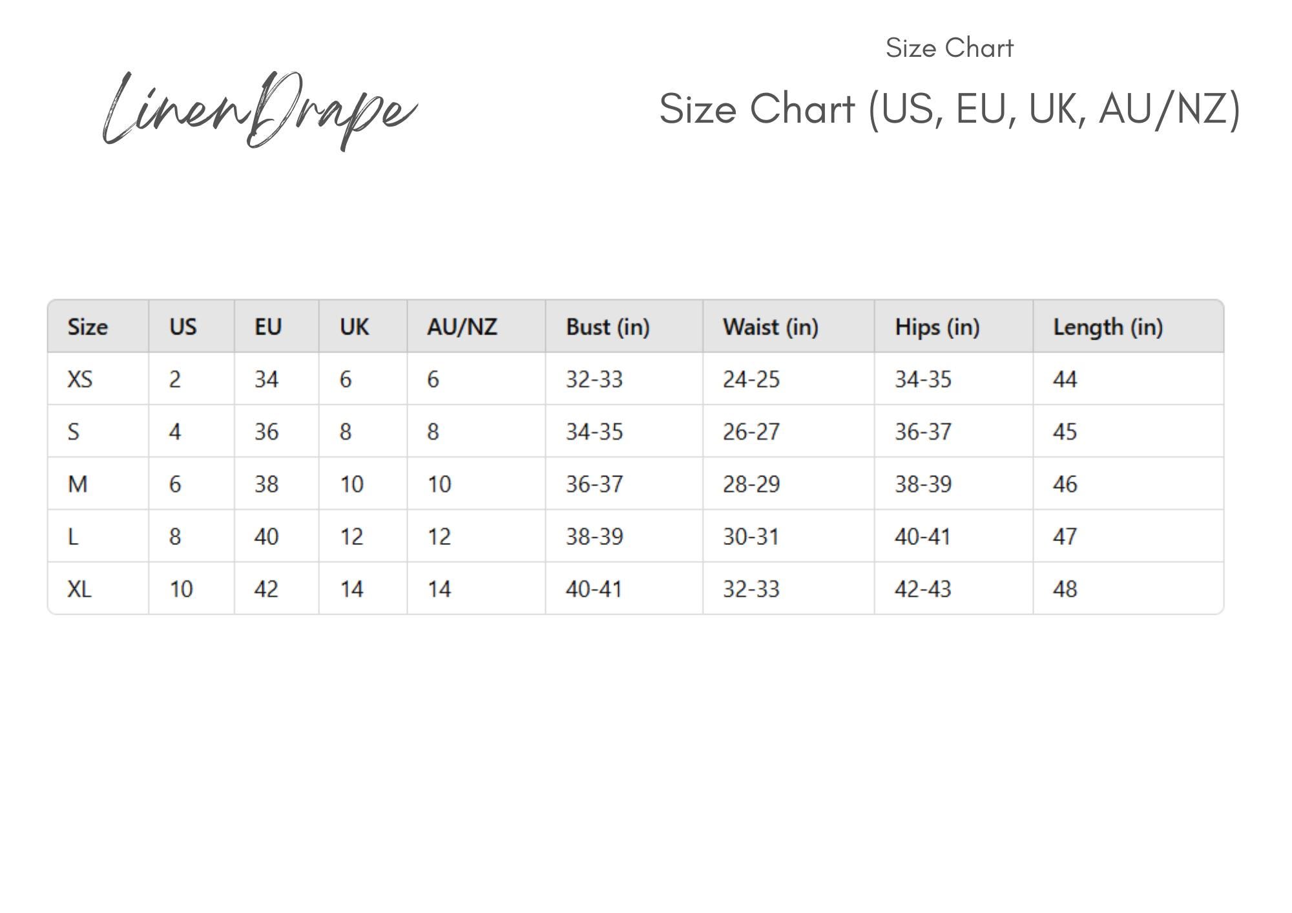Click length value 45 in S row
This screenshot has width=1292, height=913.
click(1065, 431)
